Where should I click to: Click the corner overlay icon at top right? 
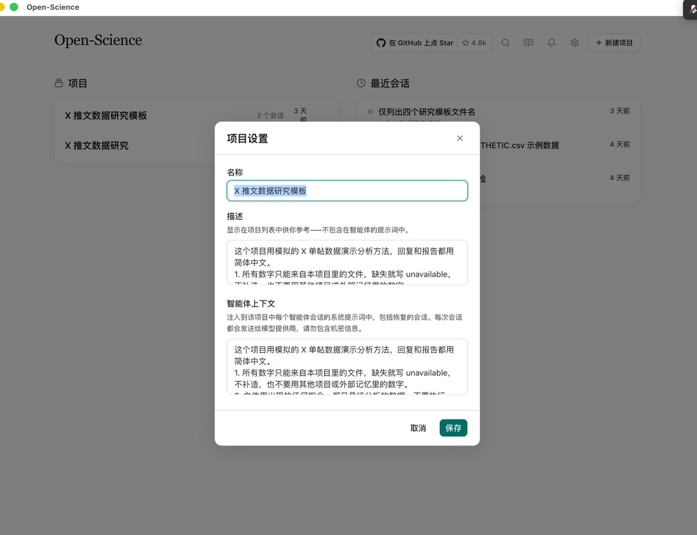coord(690,10)
